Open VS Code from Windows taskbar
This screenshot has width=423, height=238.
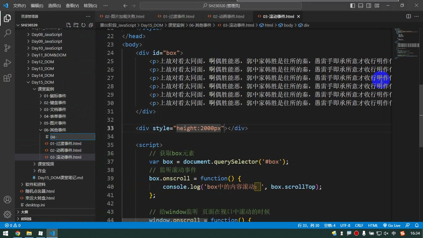[52, 233]
